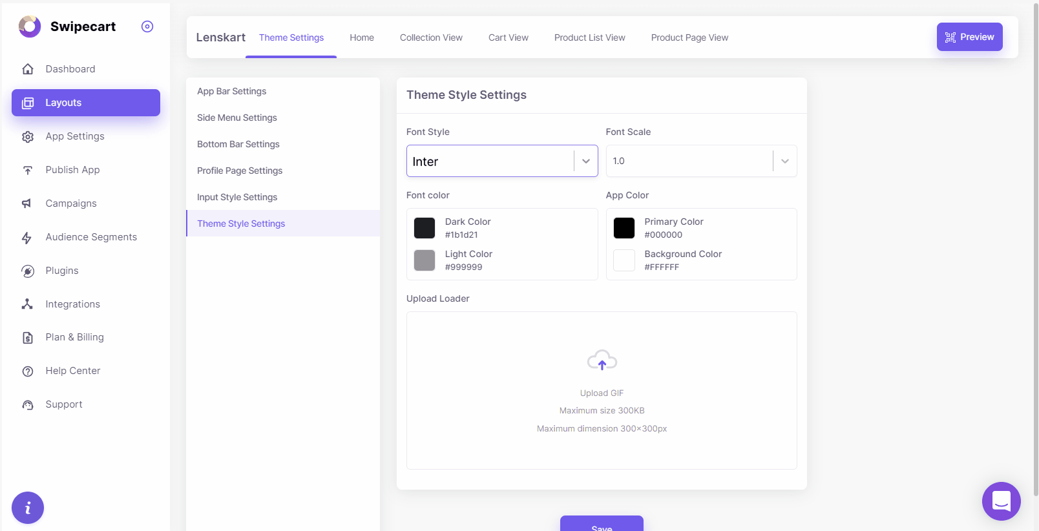The image size is (1039, 531).
Task: Click the #999999 hex value
Action: point(463,267)
